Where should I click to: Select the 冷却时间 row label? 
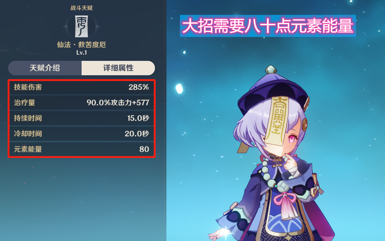click(28, 134)
